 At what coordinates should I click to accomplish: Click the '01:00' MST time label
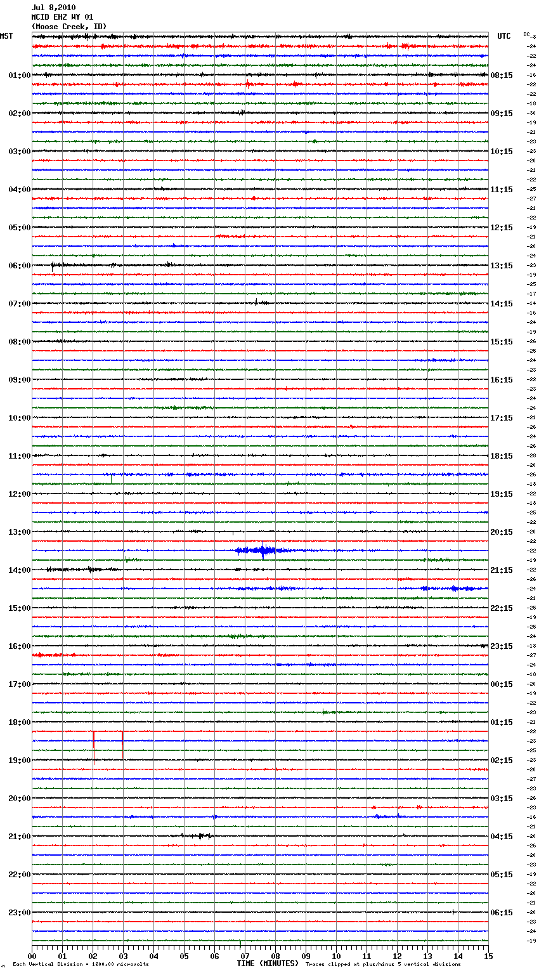tap(20, 75)
